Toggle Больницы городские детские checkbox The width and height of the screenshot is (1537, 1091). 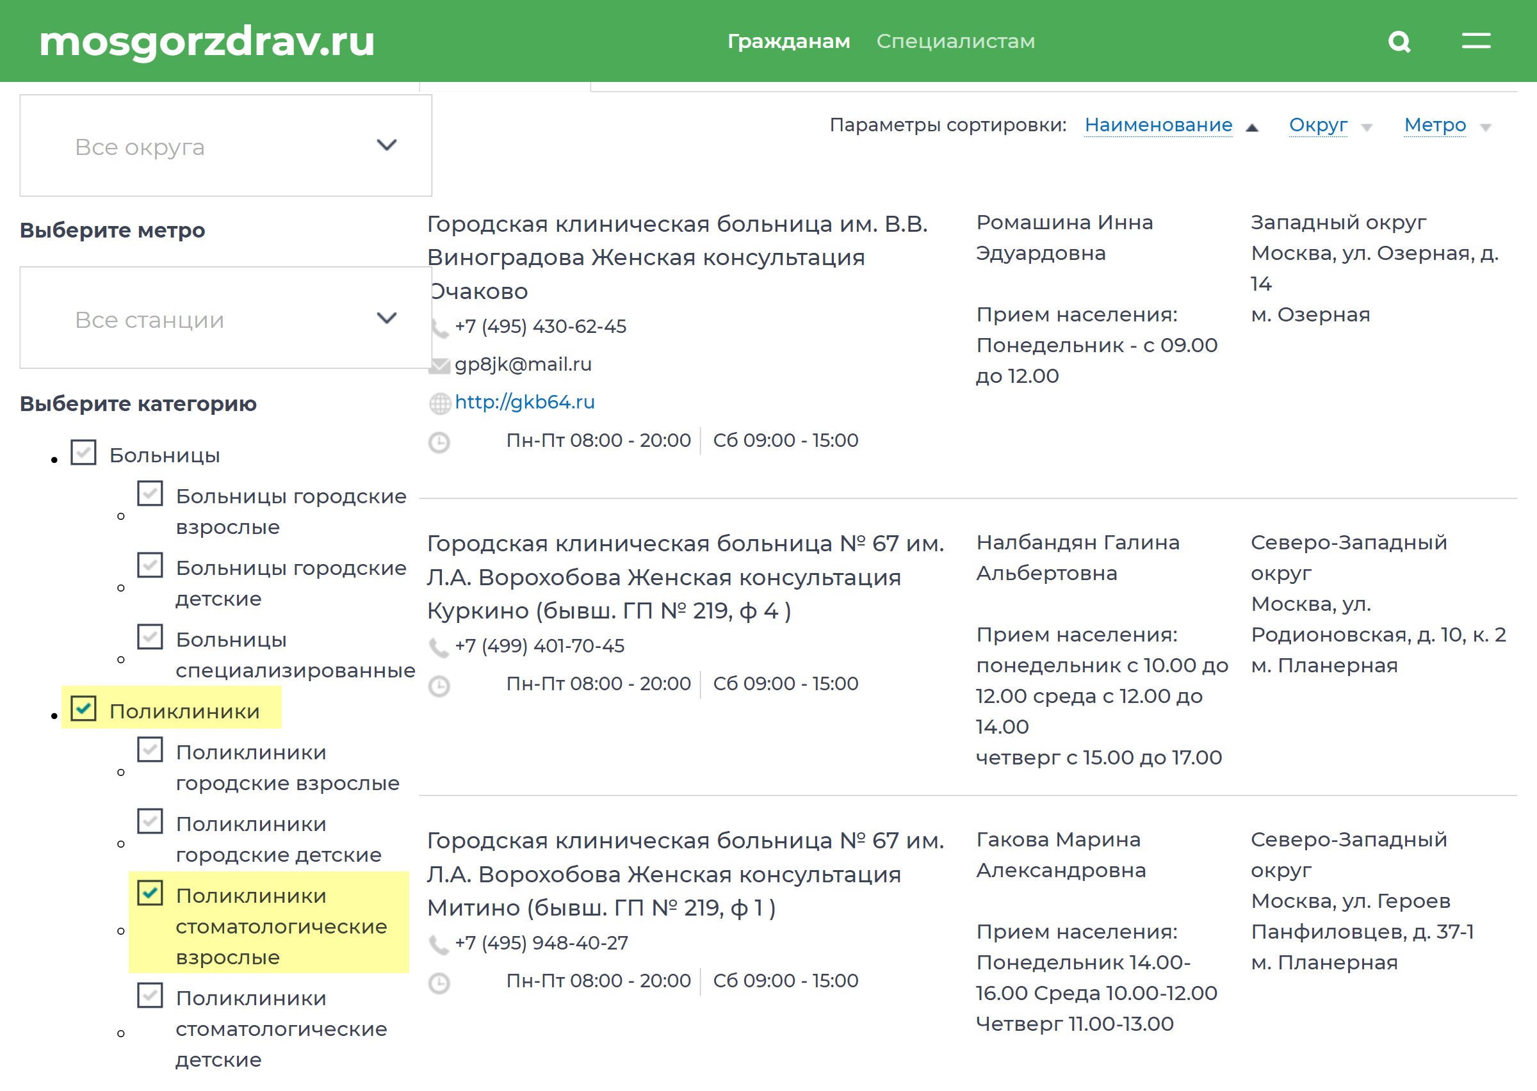150,565
